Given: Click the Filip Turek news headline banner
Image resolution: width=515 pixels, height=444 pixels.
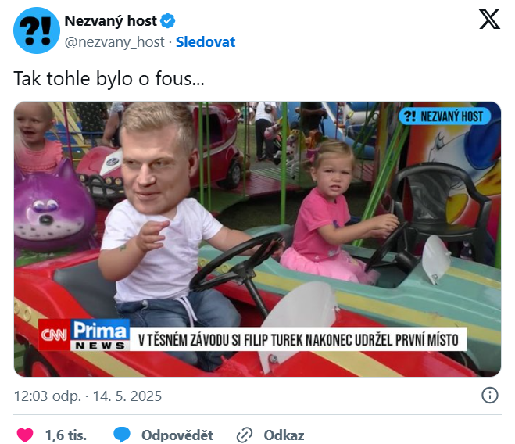Looking at the screenshot, I should [299, 339].
